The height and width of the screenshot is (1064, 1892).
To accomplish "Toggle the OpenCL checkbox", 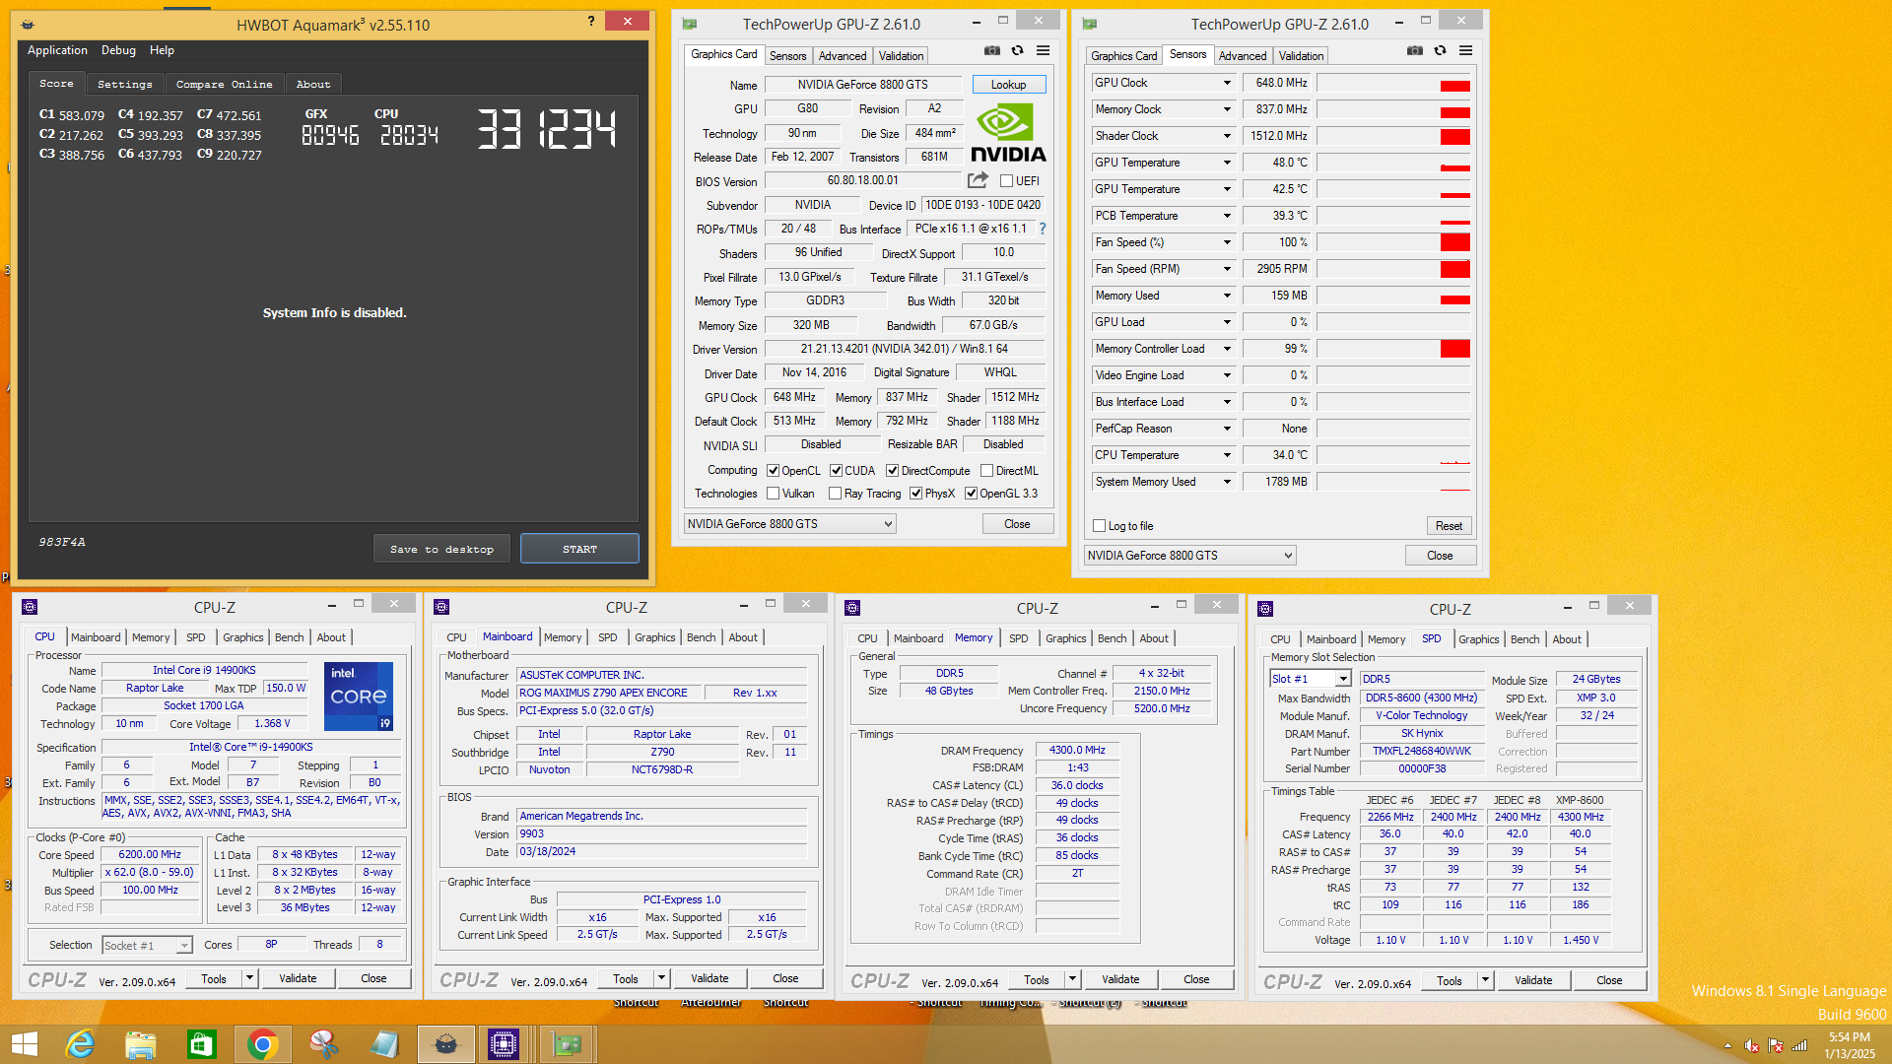I will click(773, 471).
